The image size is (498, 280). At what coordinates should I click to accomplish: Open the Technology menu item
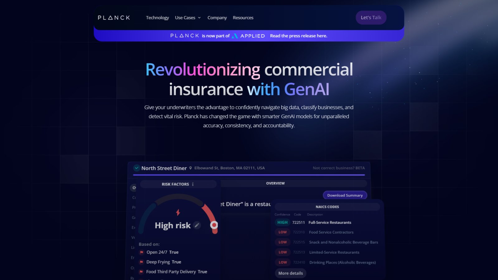tap(157, 18)
